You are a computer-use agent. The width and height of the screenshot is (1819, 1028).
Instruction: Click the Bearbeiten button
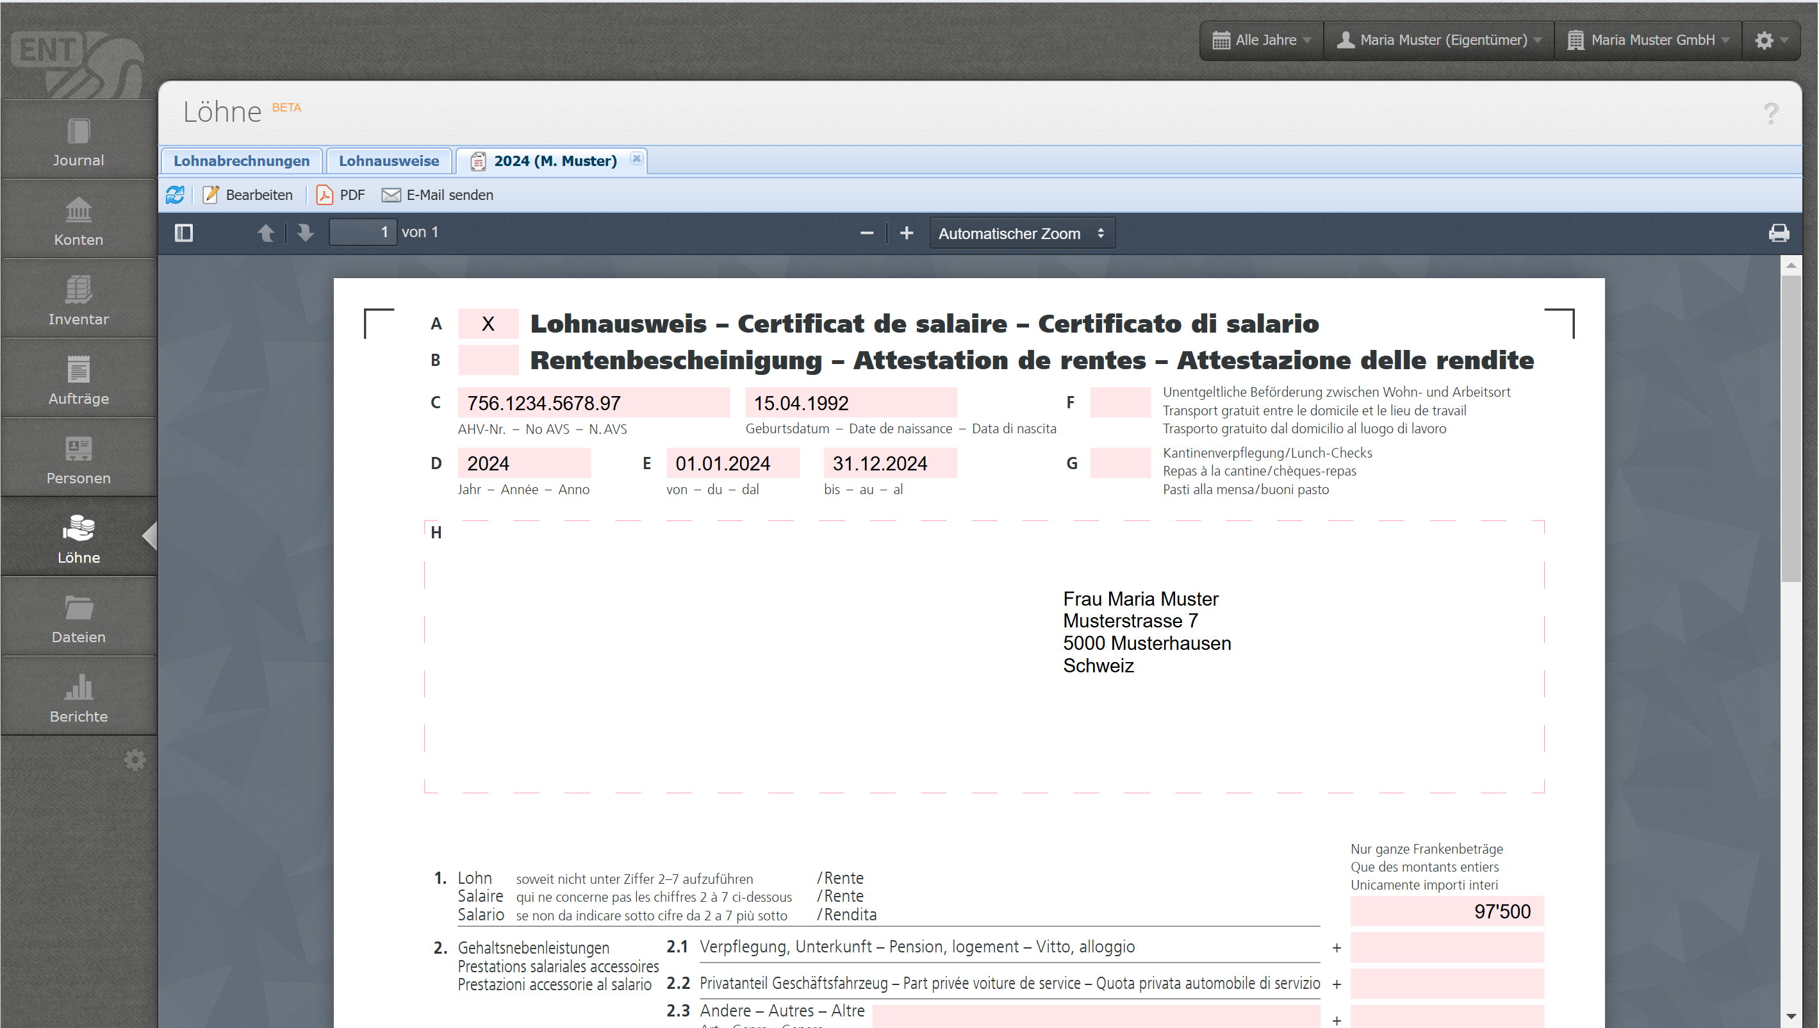click(248, 195)
